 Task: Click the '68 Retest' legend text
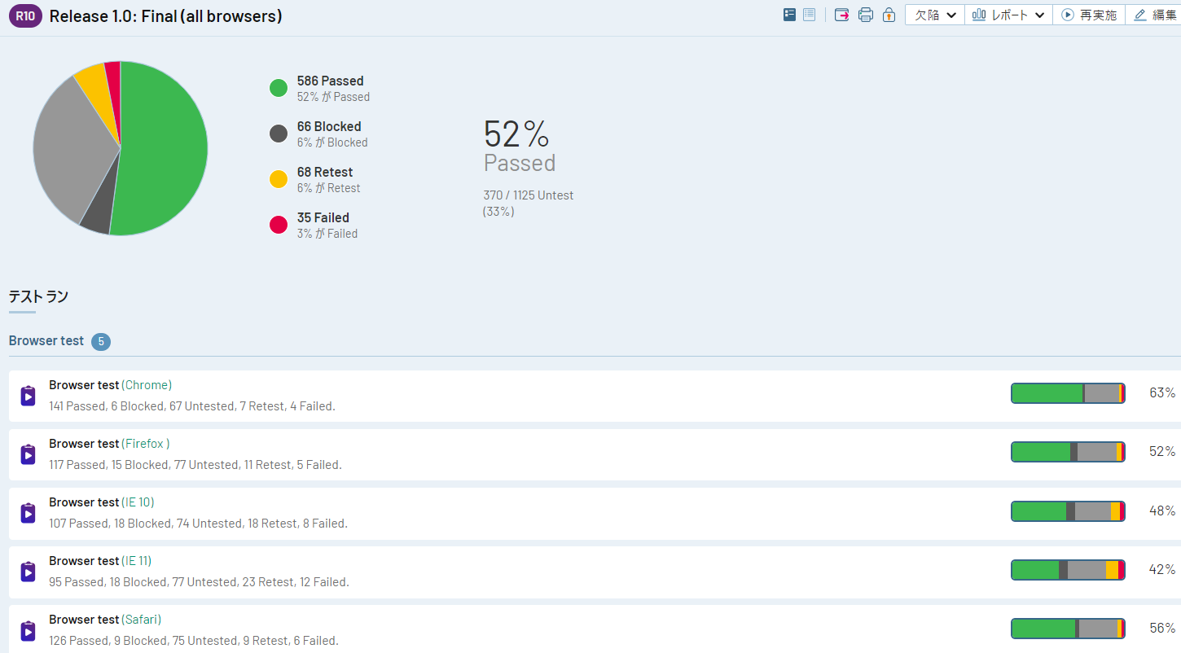(325, 172)
